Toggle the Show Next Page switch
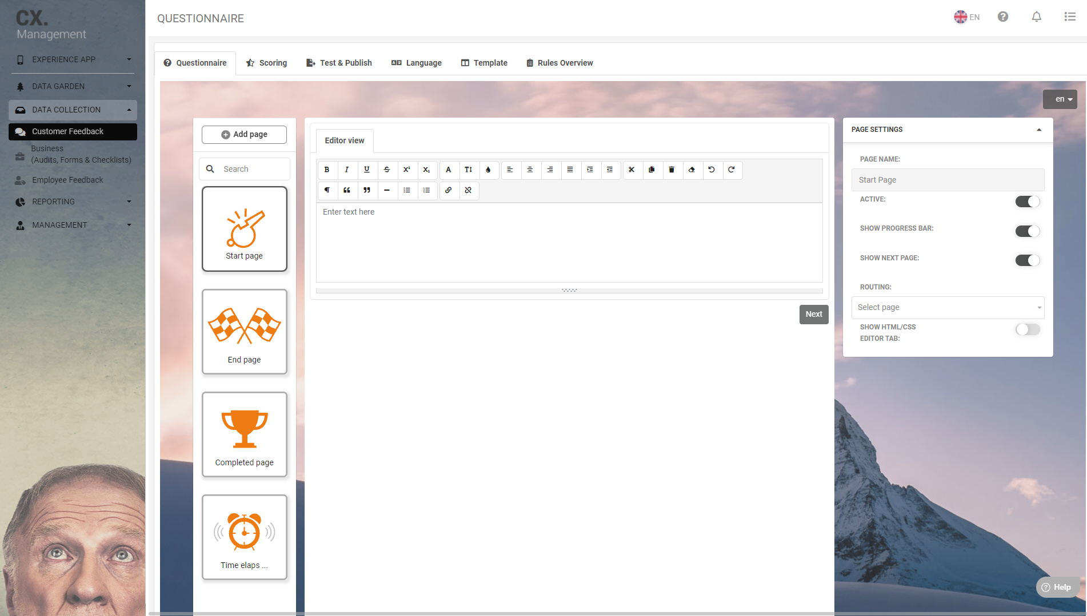Viewport: 1087px width, 616px height. [x=1027, y=260]
